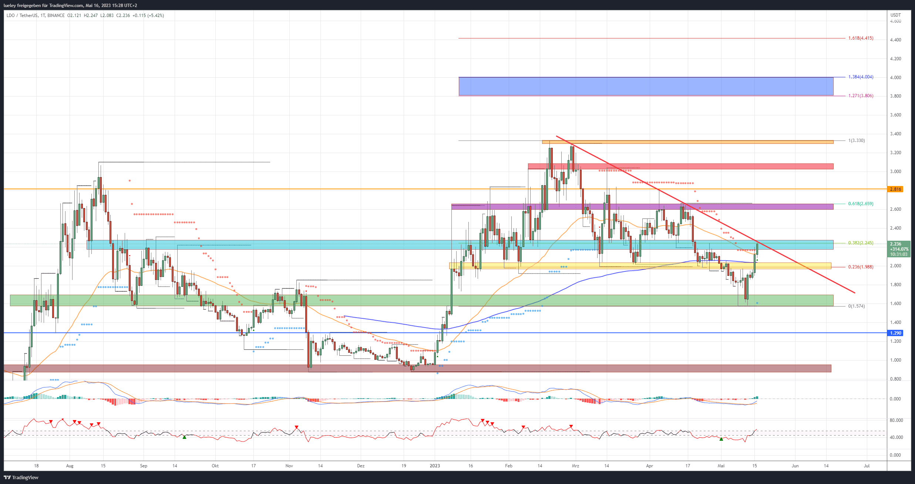This screenshot has height=484, width=915.
Task: Select the red resistance zone near 3.000
Action: [x=680, y=166]
